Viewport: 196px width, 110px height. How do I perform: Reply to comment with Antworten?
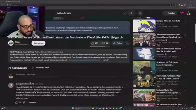click(32, 102)
